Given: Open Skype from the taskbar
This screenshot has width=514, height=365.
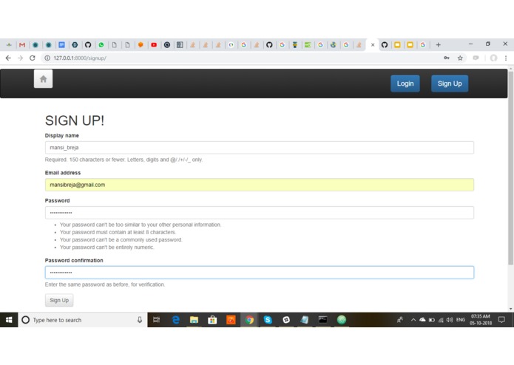Looking at the screenshot, I should (x=268, y=320).
